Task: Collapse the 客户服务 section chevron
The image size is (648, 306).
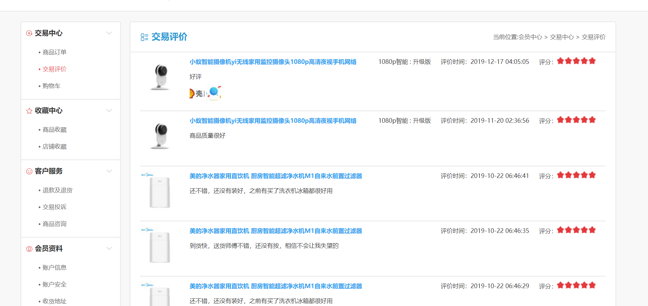Action: pos(109,171)
